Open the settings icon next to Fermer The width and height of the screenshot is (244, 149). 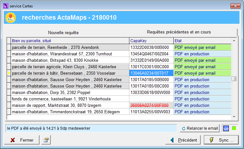pos(46,140)
